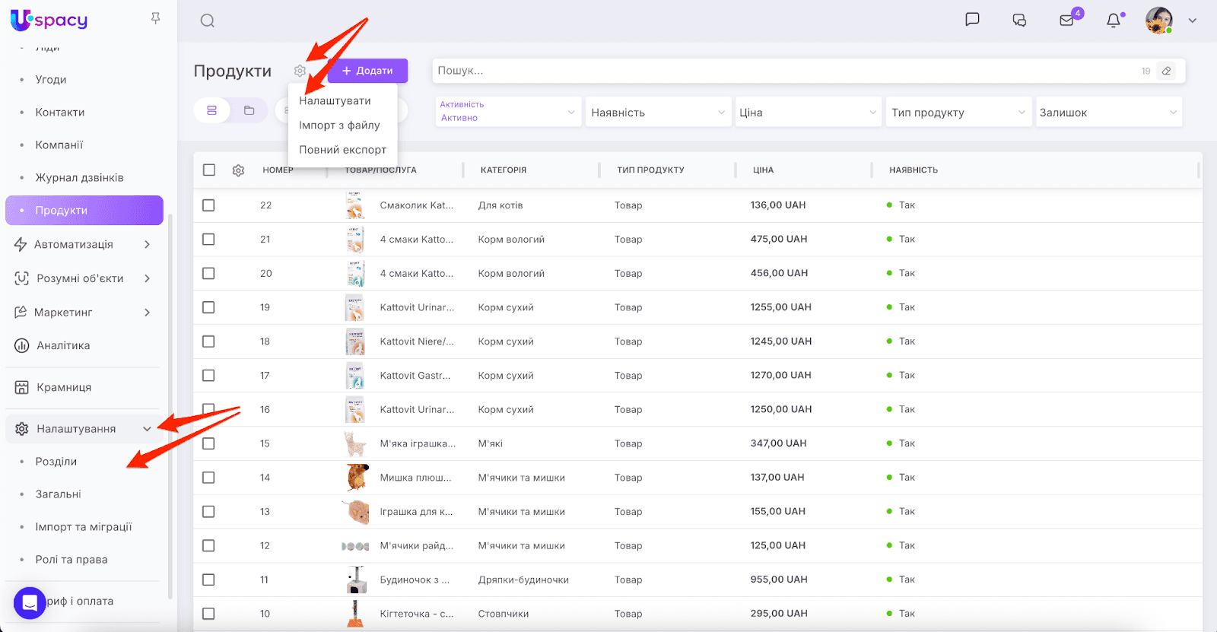The image size is (1217, 632).
Task: Click the Додати button
Action: click(367, 71)
